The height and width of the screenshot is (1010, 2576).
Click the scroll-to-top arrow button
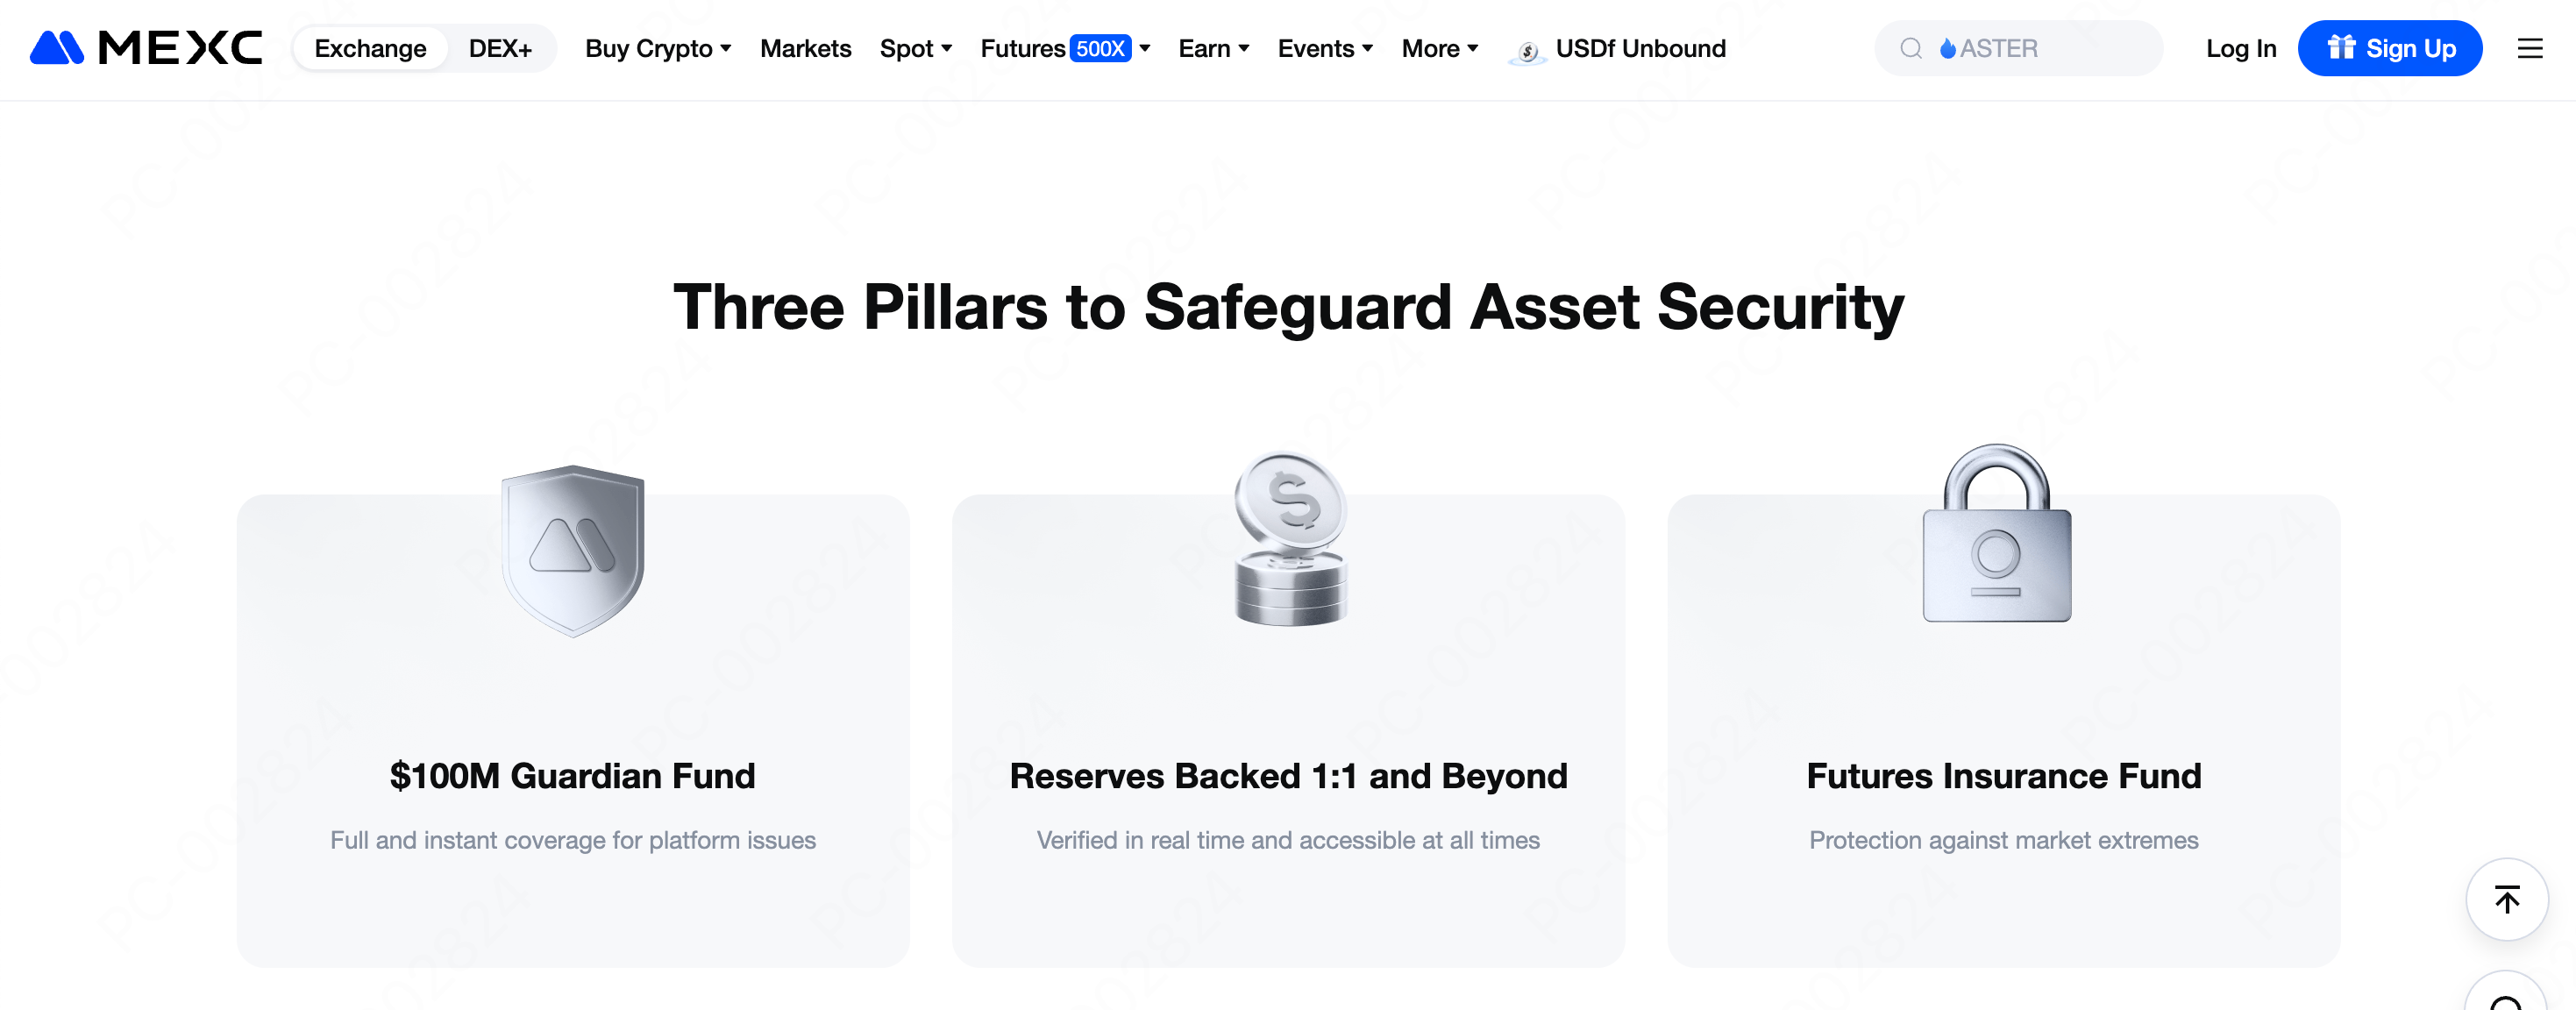pyautogui.click(x=2506, y=899)
